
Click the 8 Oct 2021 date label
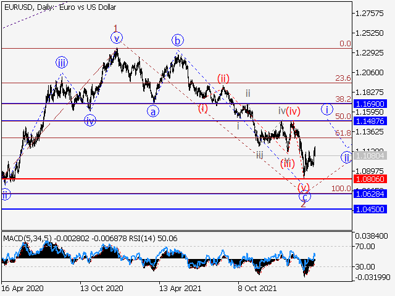click(257, 288)
